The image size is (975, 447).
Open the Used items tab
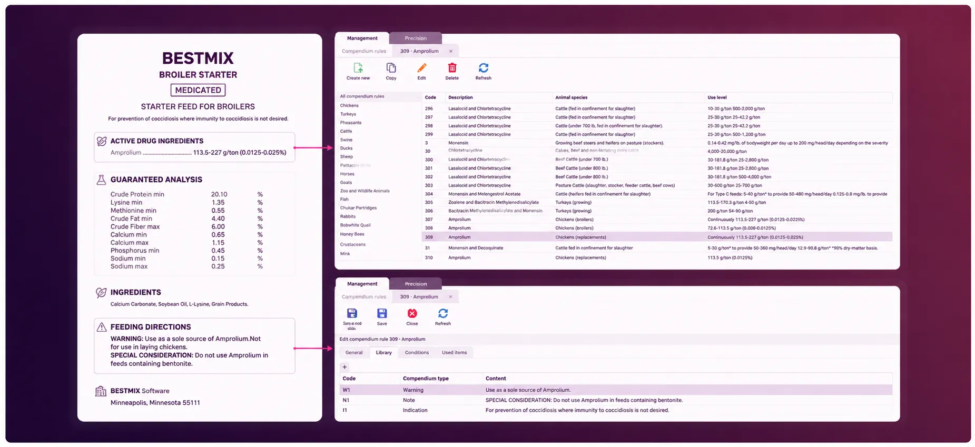tap(454, 353)
